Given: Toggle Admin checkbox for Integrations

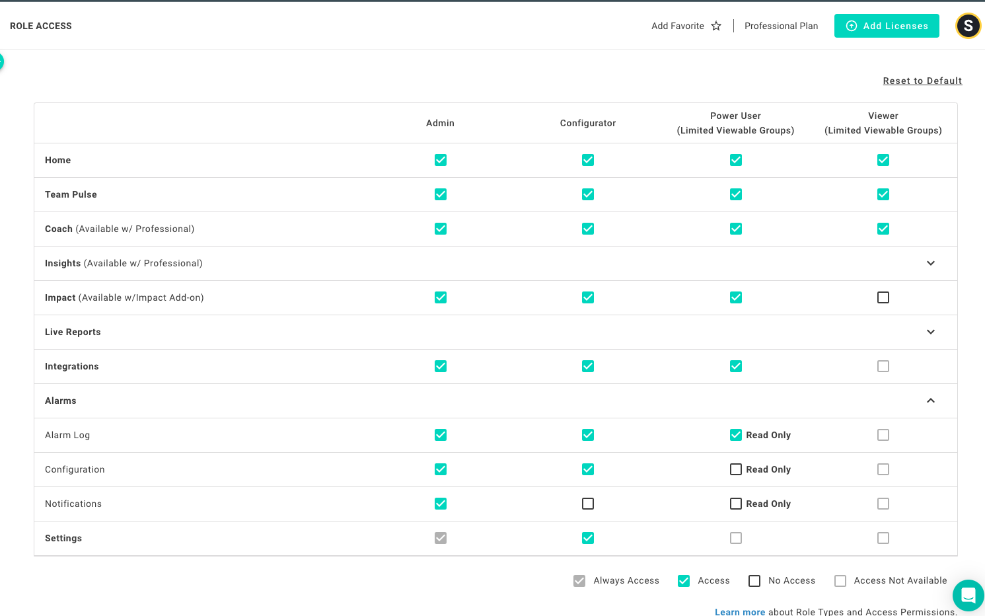Looking at the screenshot, I should (441, 366).
